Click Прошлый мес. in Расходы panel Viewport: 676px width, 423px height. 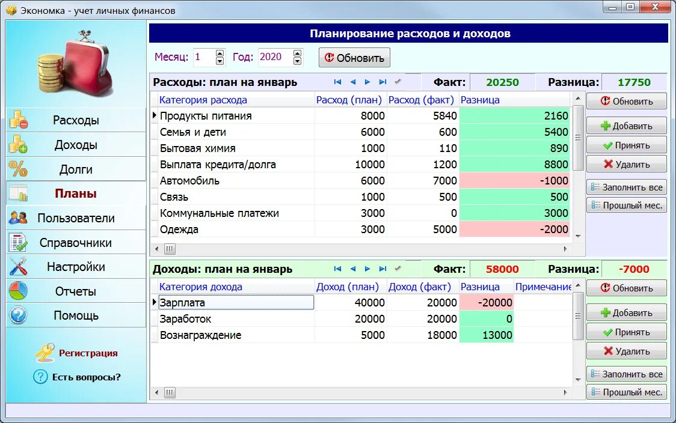[x=627, y=205]
